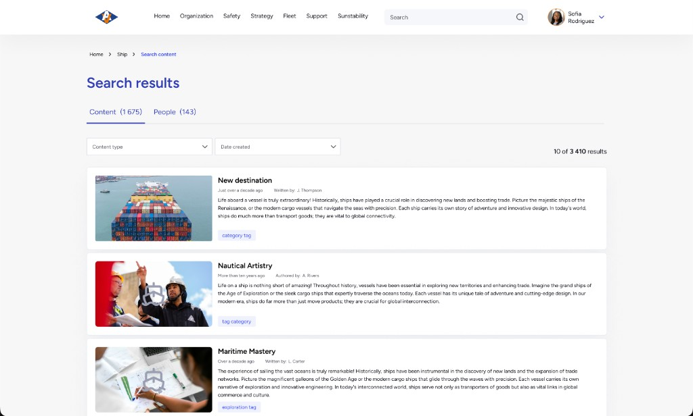Open the Strategy menu item
Screen dimensions: 693x416
(x=262, y=16)
